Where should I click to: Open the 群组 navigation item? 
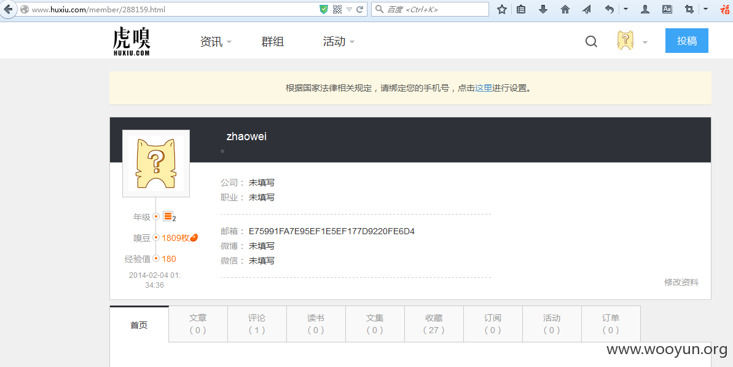[x=273, y=42]
